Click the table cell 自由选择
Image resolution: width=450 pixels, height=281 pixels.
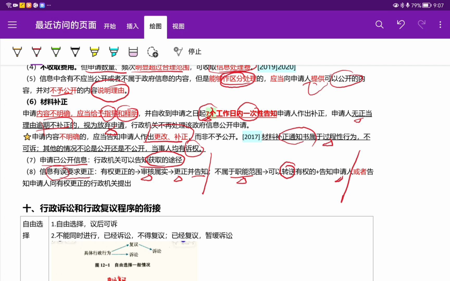(x=35, y=230)
